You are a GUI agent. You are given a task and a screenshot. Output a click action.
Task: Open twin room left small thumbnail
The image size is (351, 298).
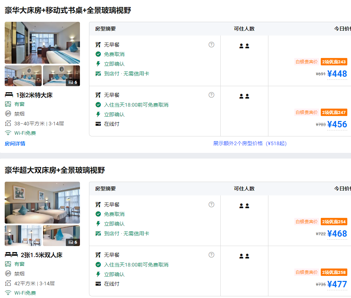tap(23, 236)
